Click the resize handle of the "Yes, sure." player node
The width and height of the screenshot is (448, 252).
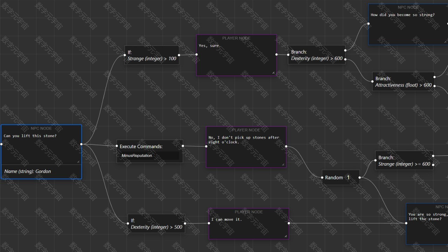pos(273,73)
